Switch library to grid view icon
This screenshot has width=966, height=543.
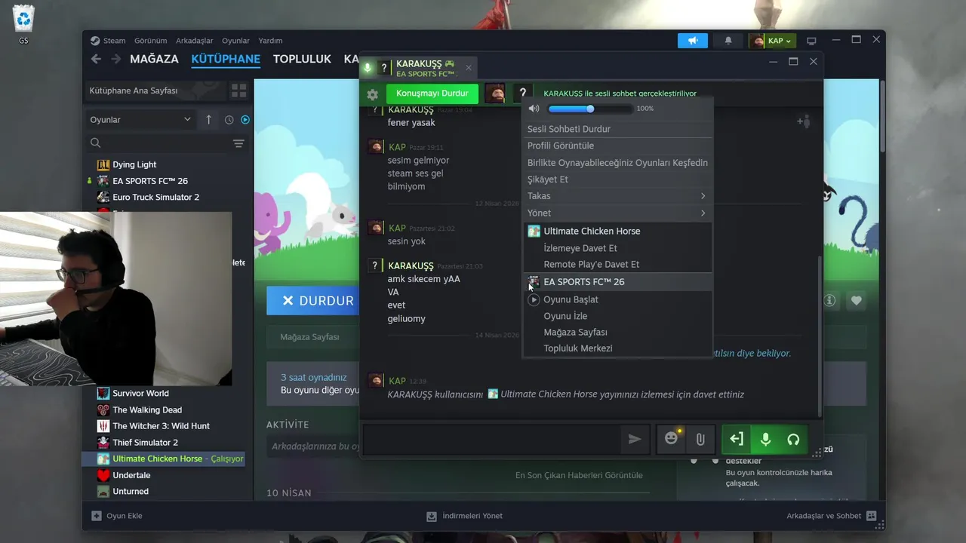[x=239, y=91]
